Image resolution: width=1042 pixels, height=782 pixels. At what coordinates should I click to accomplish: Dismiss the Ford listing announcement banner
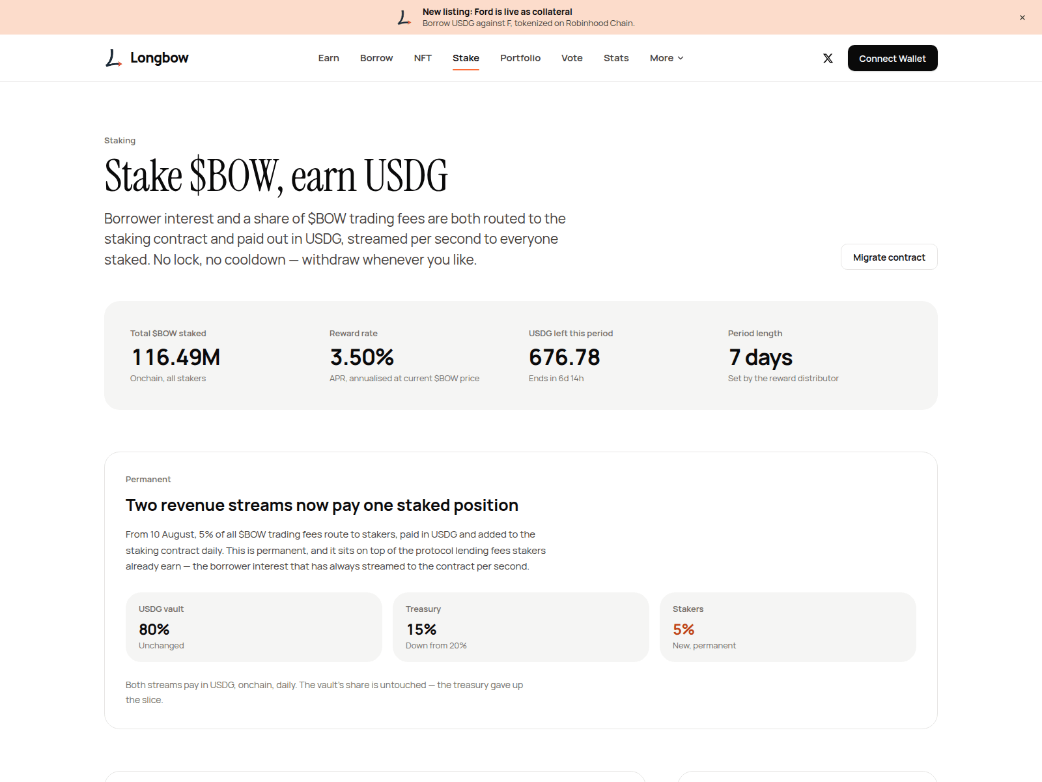[x=1022, y=18]
